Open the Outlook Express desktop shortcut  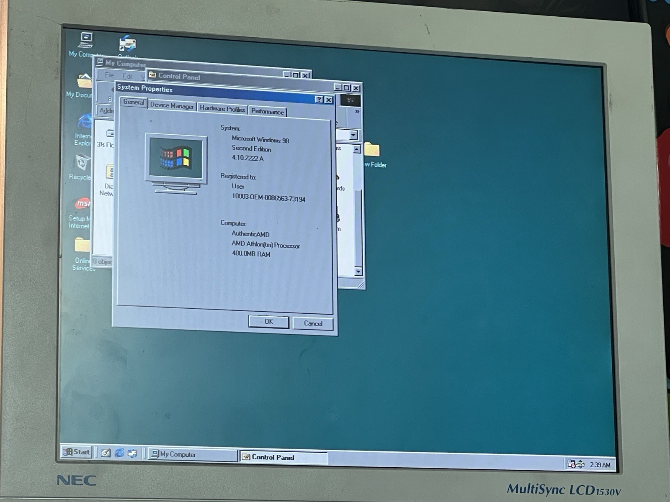[127, 44]
